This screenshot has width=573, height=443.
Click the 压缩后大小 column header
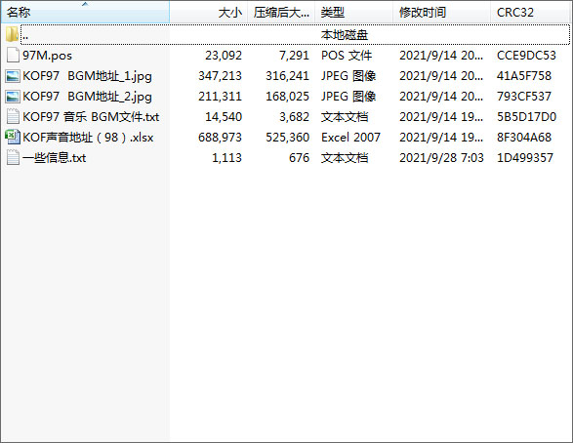coord(281,13)
